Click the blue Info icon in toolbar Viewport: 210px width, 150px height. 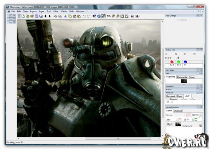click(99, 16)
